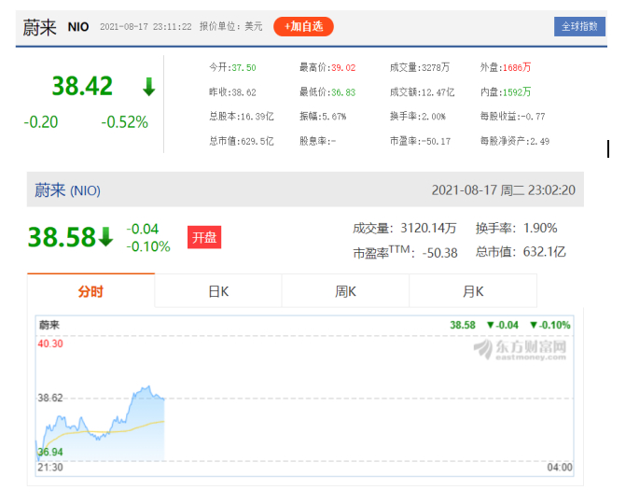The height and width of the screenshot is (504, 626).
Task: Click the 报价单位: 美元 label
Action: (x=230, y=27)
